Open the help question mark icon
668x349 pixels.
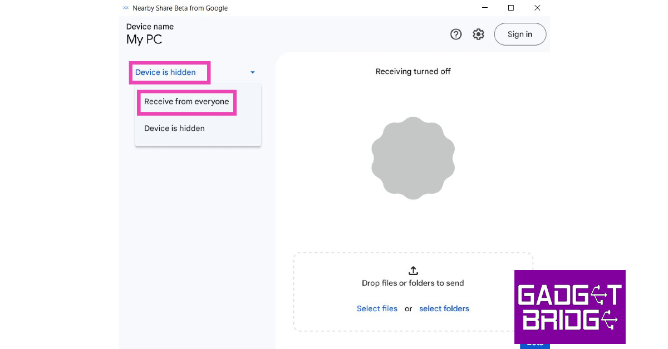pos(456,34)
